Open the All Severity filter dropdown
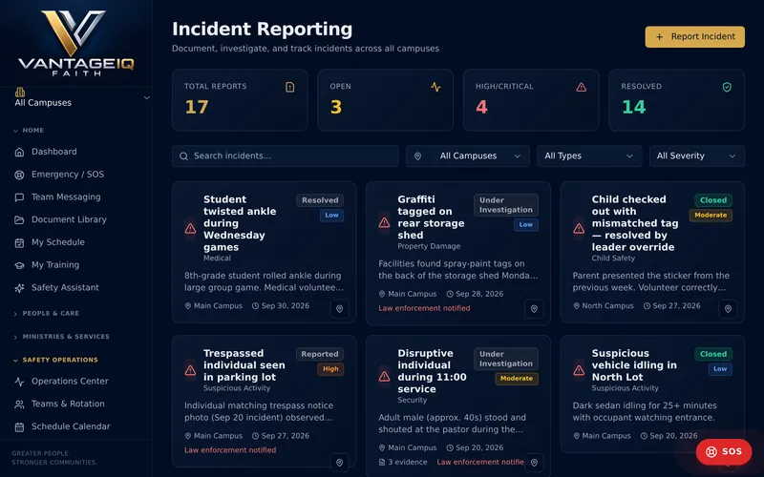764x477 pixels. [697, 156]
